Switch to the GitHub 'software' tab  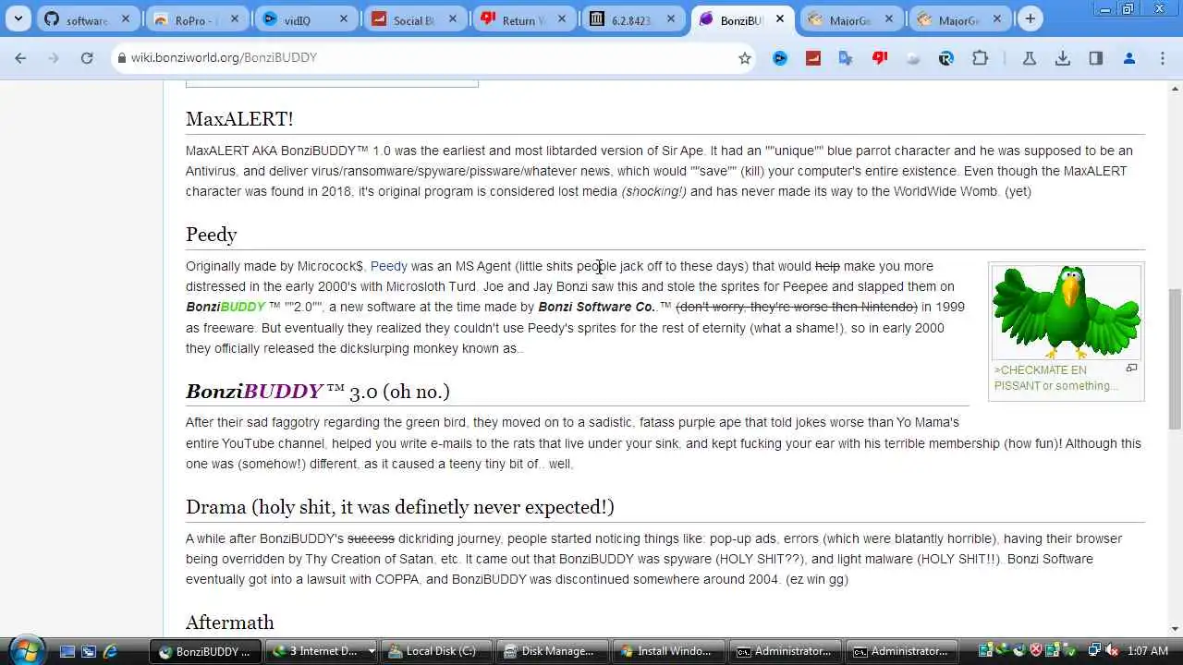88,18
